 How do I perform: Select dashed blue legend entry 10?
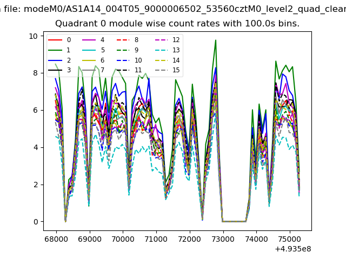pos(124,60)
